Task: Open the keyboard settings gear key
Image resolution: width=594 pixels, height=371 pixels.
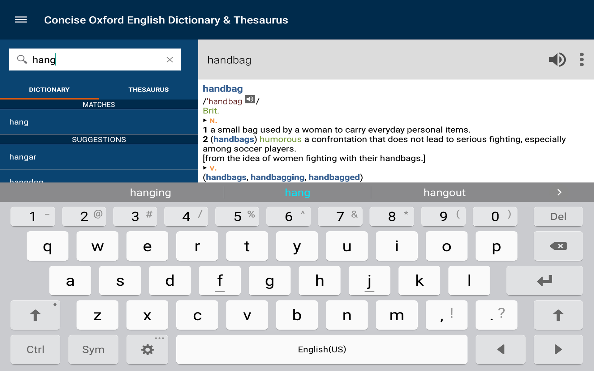Action: pyautogui.click(x=147, y=349)
